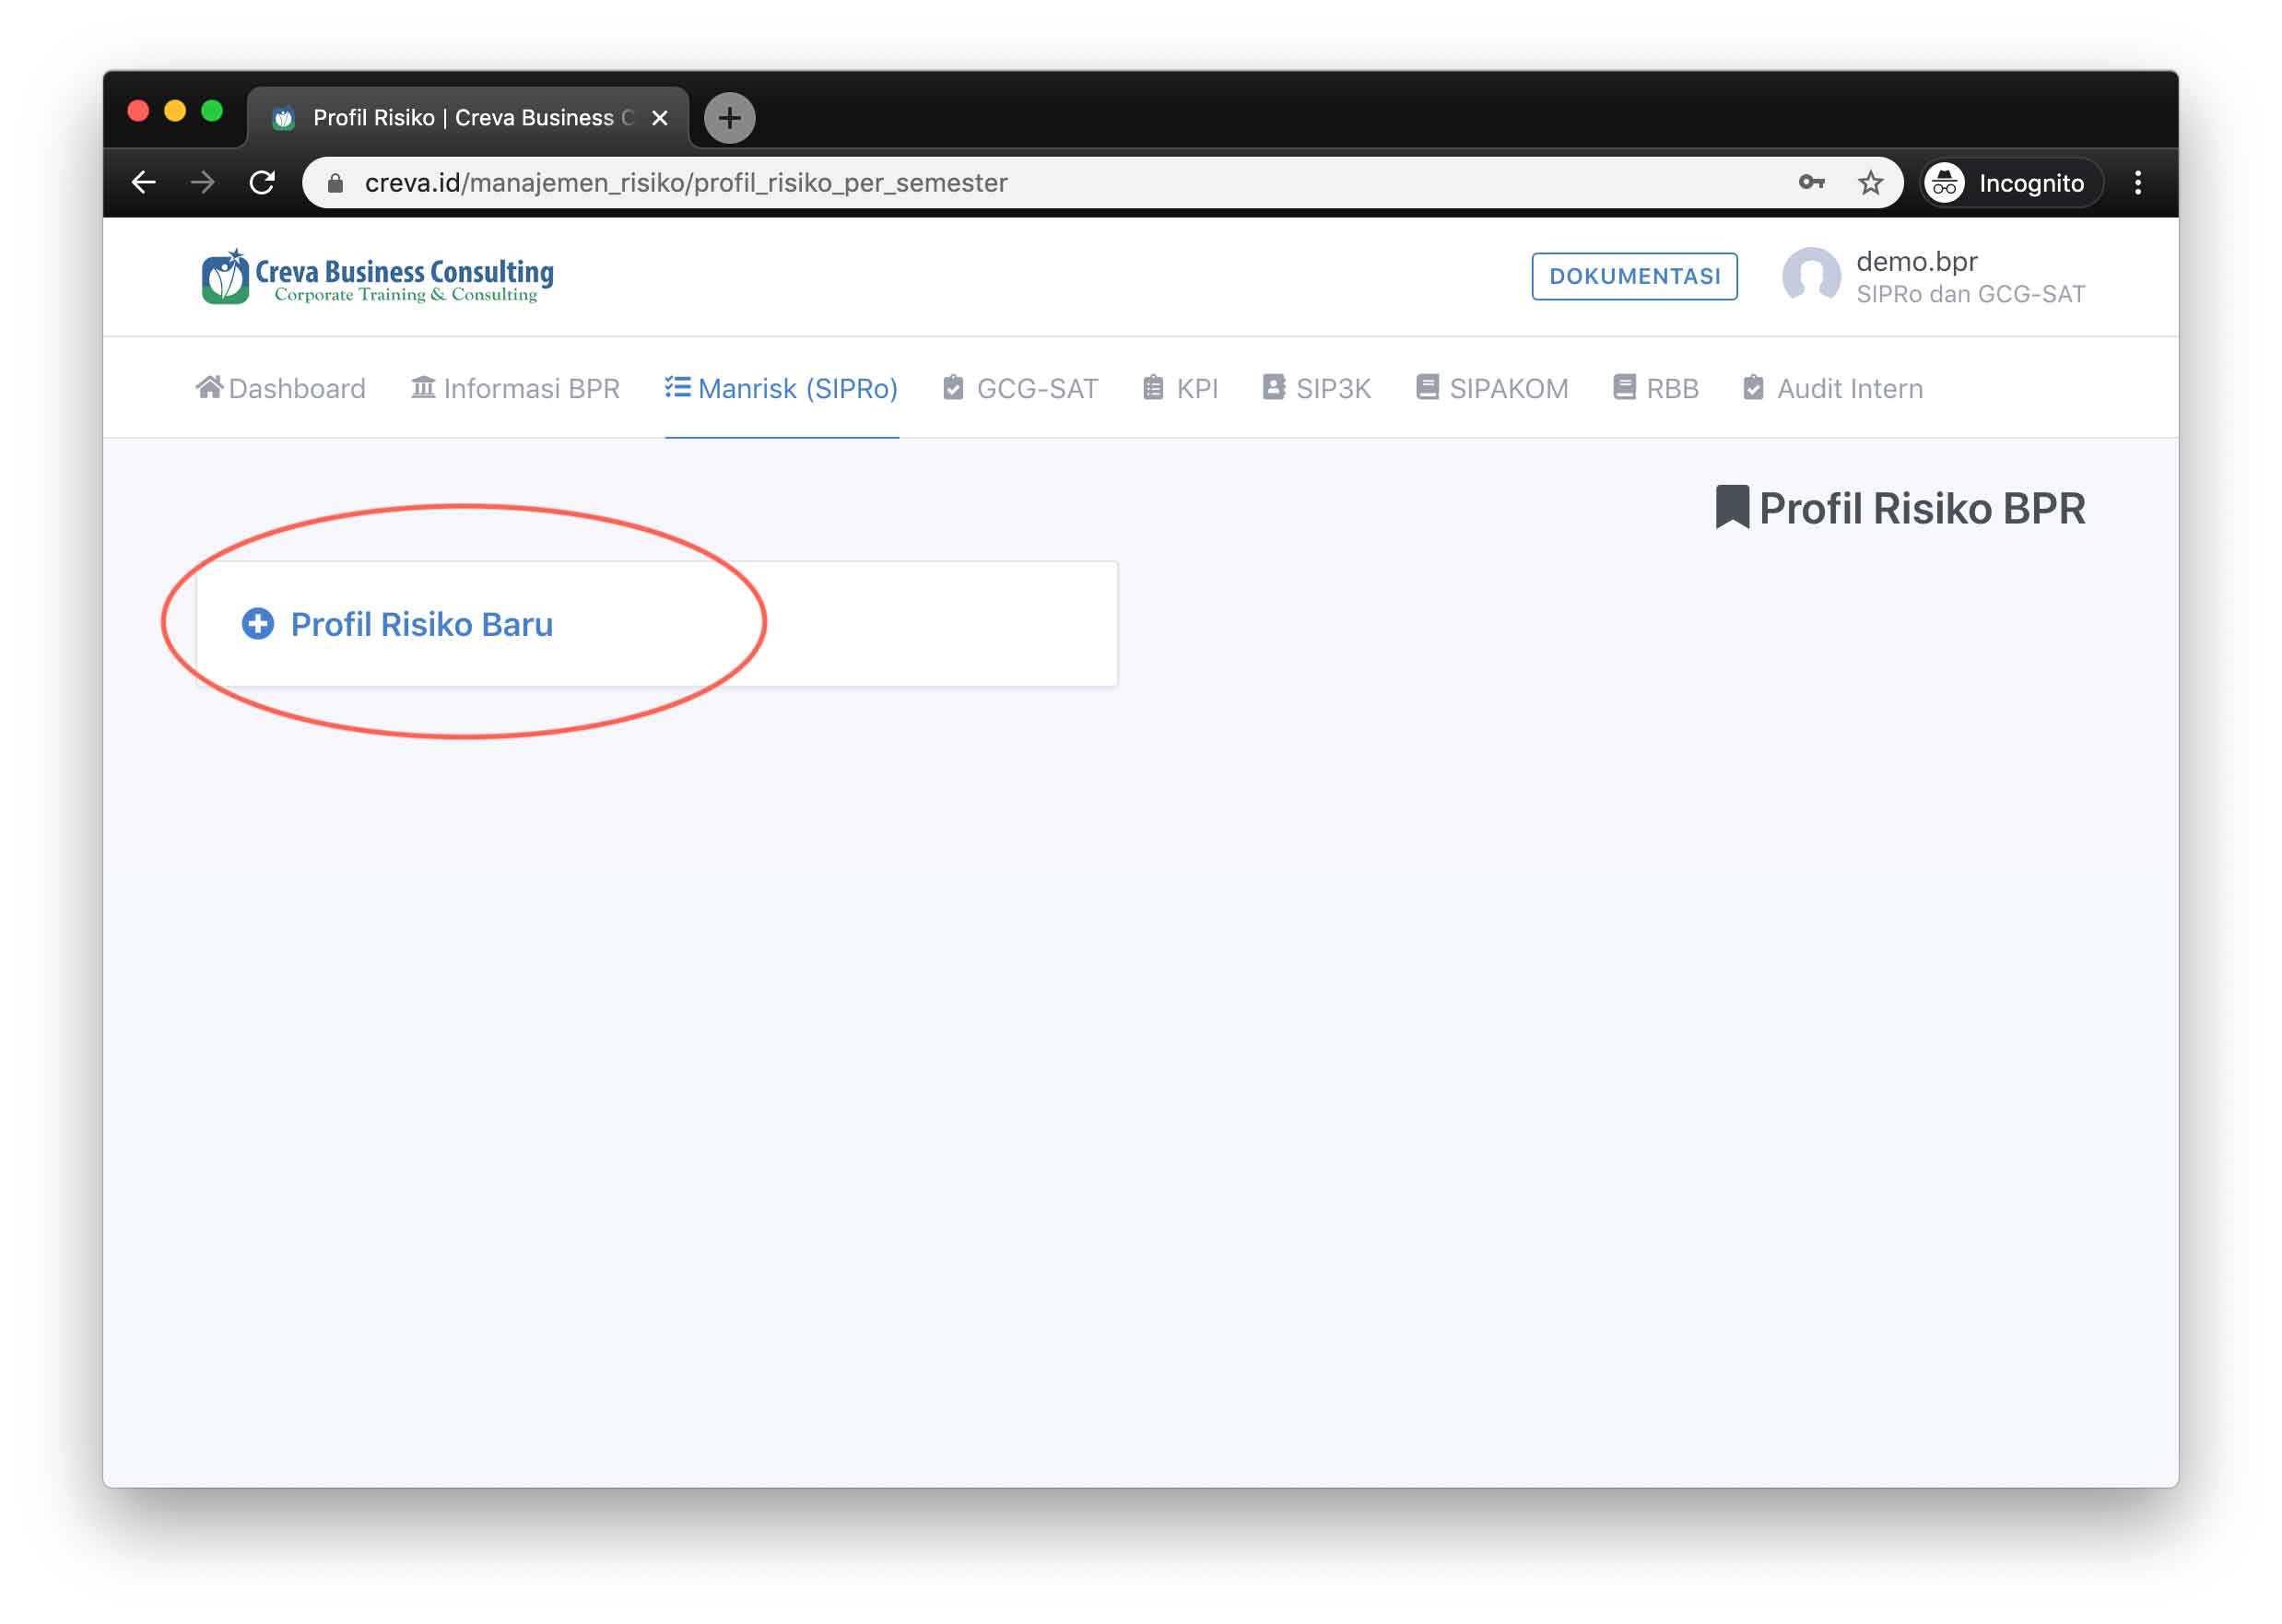Image resolution: width=2282 pixels, height=1624 pixels.
Task: Click the Profil Risiko BPR page heading
Action: [1900, 508]
